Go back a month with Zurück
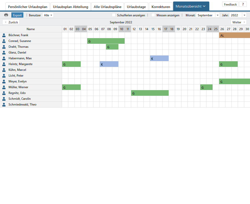The width and height of the screenshot is (250, 204). (x=11, y=22)
